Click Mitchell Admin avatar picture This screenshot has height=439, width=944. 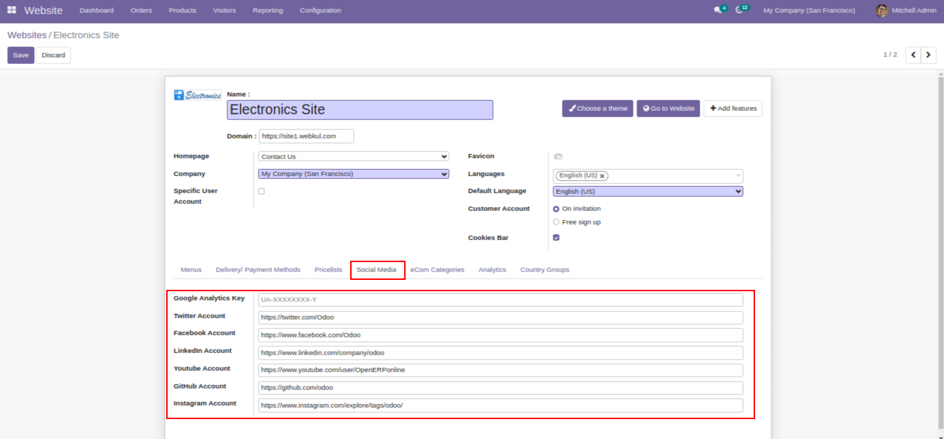click(x=881, y=11)
